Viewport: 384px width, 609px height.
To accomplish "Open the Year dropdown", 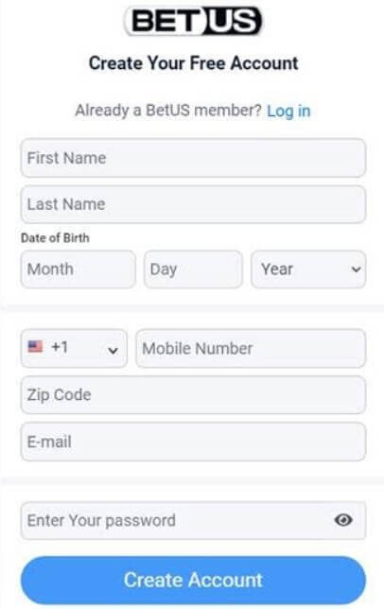I will pyautogui.click(x=308, y=270).
